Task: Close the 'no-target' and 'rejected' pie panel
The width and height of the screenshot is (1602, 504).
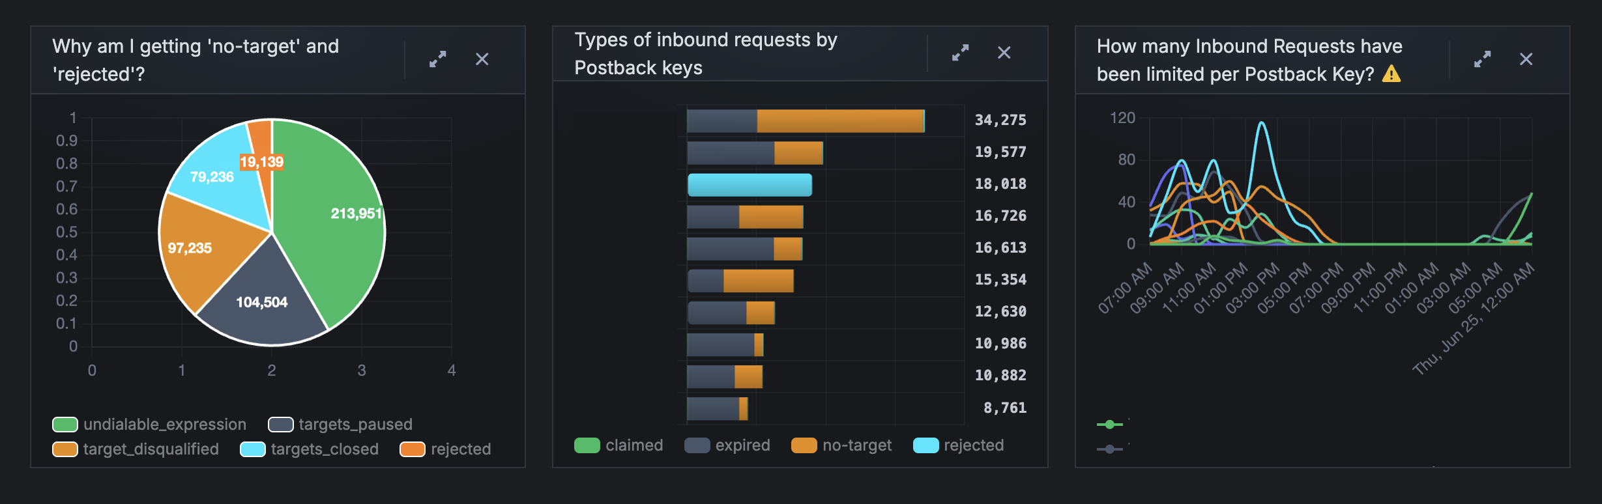Action: (x=482, y=59)
